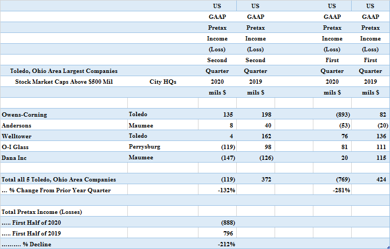Select O-I Glass Q1 2020 value 81
Screen dimensions: 390x249
point(345,147)
